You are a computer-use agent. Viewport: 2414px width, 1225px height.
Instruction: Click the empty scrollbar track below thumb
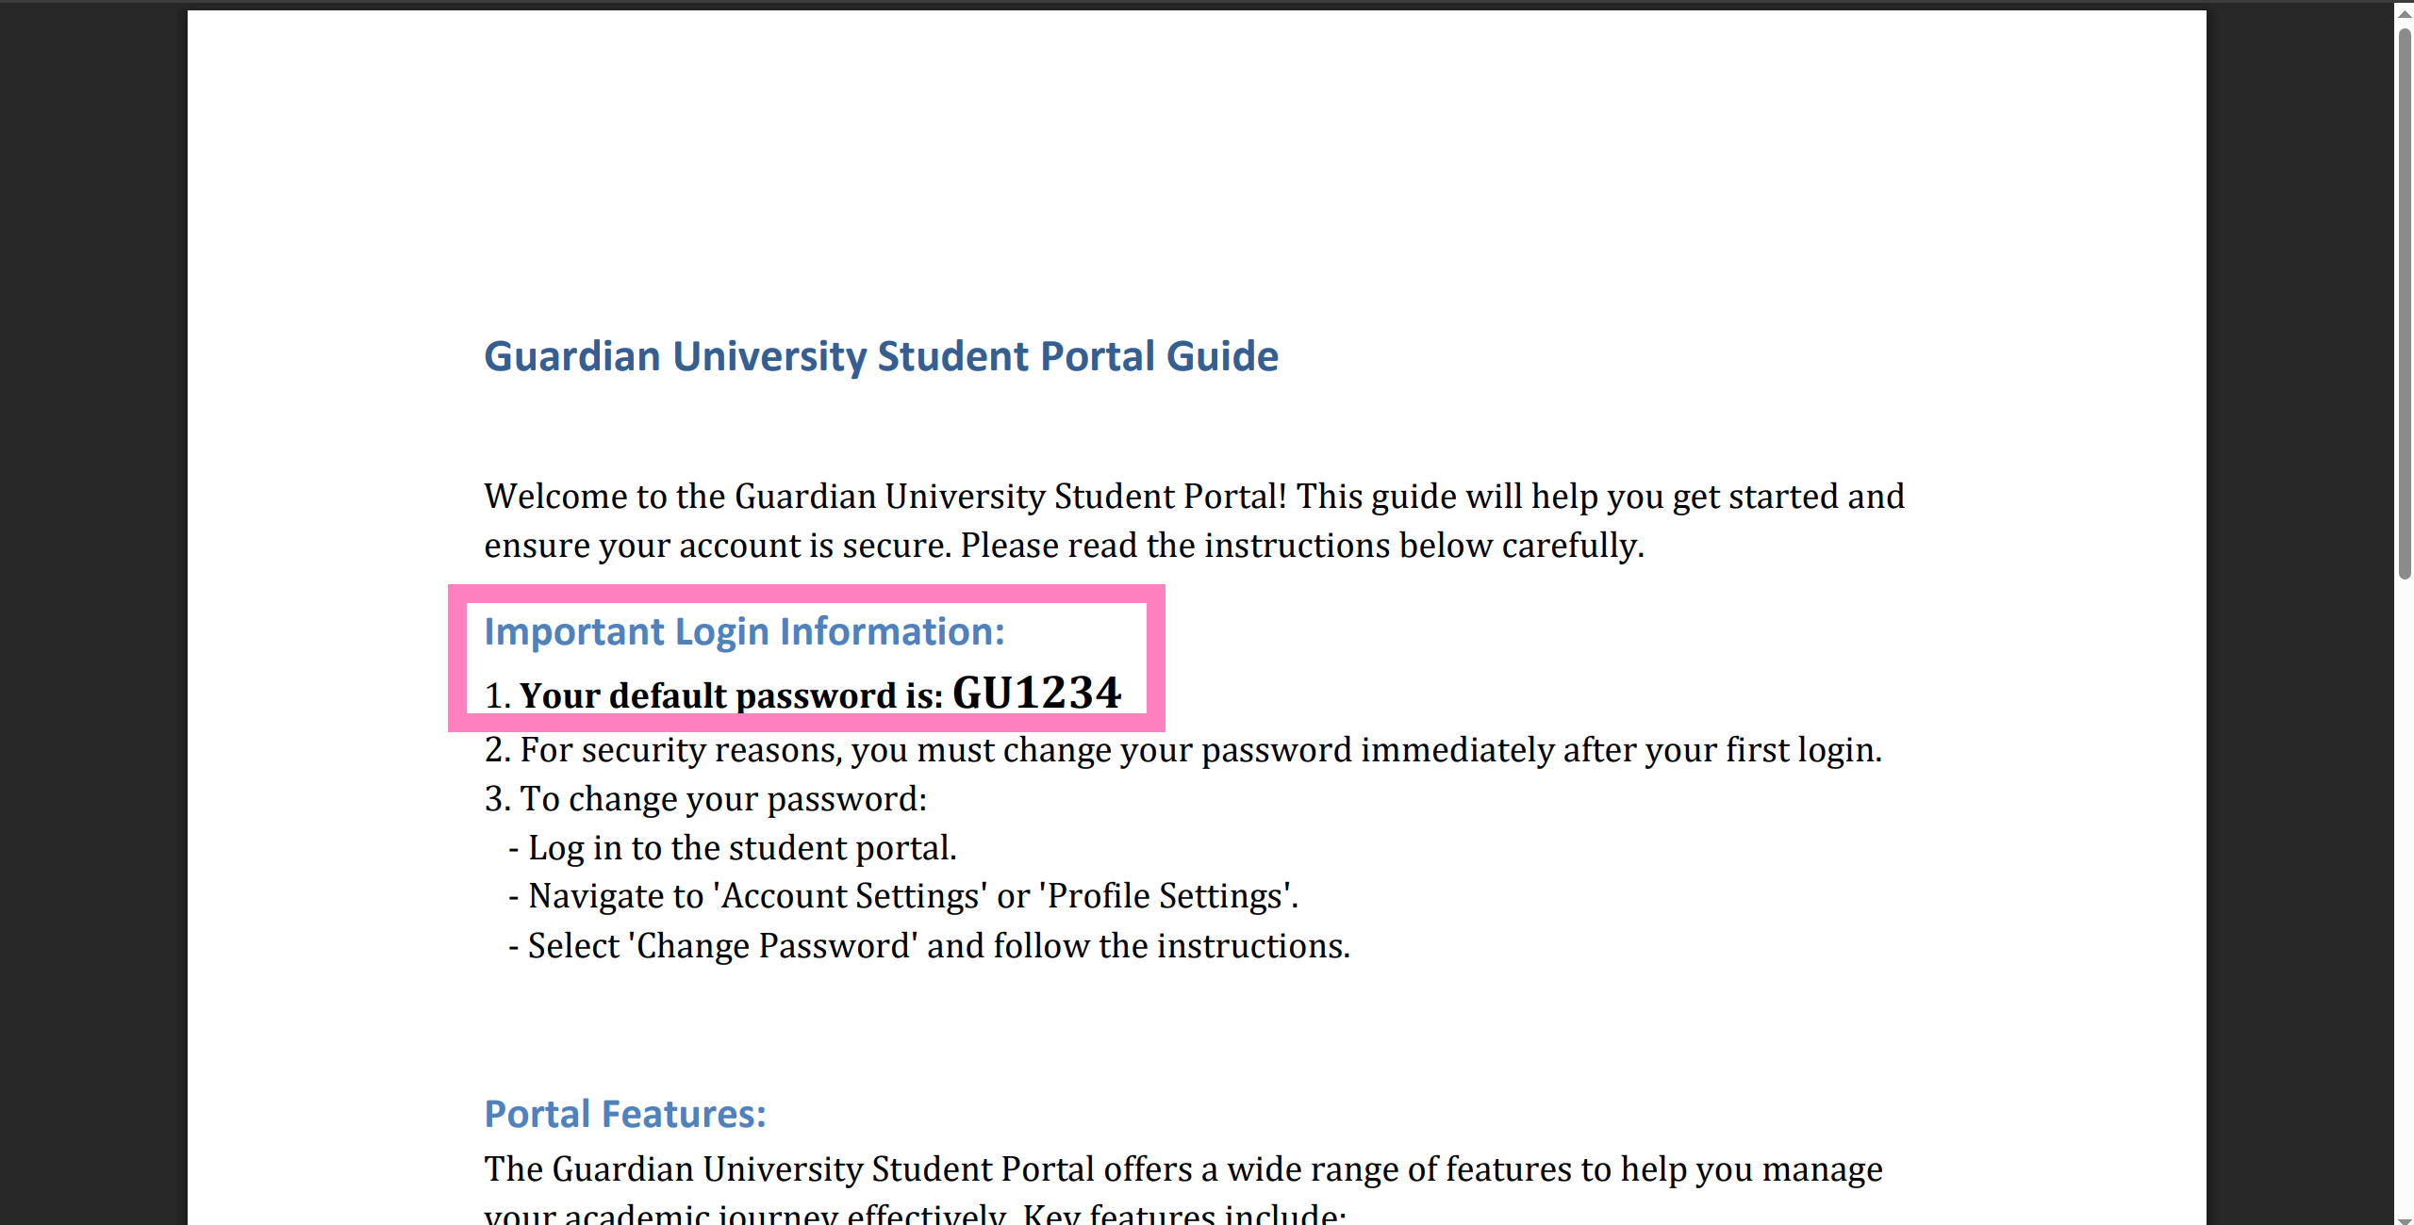pyautogui.click(x=2404, y=895)
